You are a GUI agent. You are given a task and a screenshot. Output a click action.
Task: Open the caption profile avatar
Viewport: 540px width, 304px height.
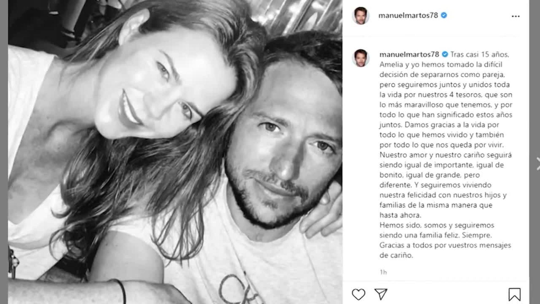pyautogui.click(x=361, y=58)
